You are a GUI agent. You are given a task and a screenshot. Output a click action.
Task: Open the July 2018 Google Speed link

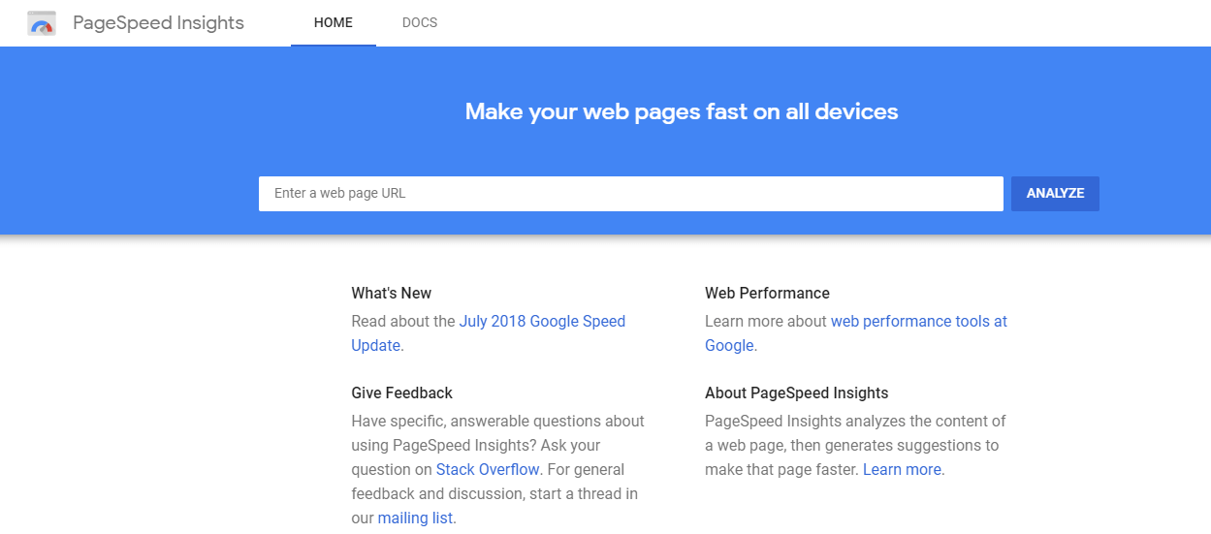click(542, 321)
